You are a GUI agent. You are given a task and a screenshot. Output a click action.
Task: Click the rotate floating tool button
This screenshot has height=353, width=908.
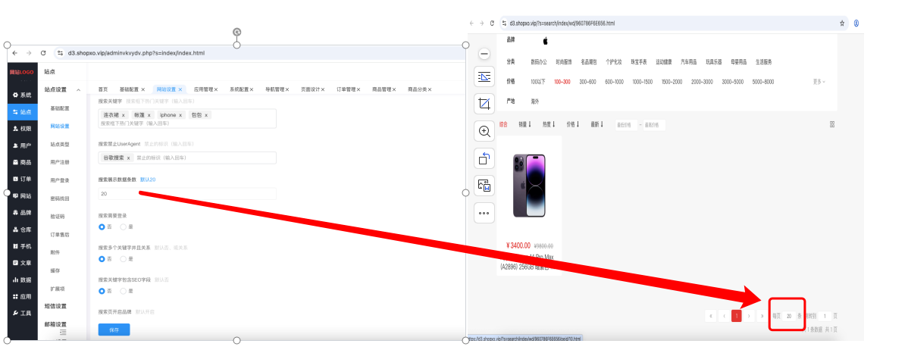(x=484, y=158)
